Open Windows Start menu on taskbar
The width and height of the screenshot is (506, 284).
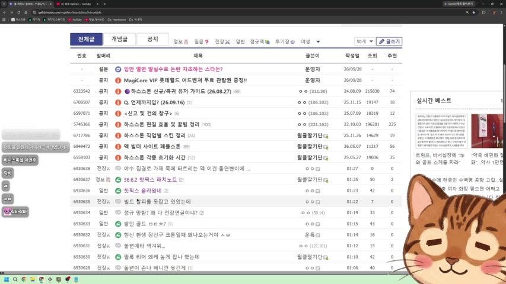click(x=6, y=279)
